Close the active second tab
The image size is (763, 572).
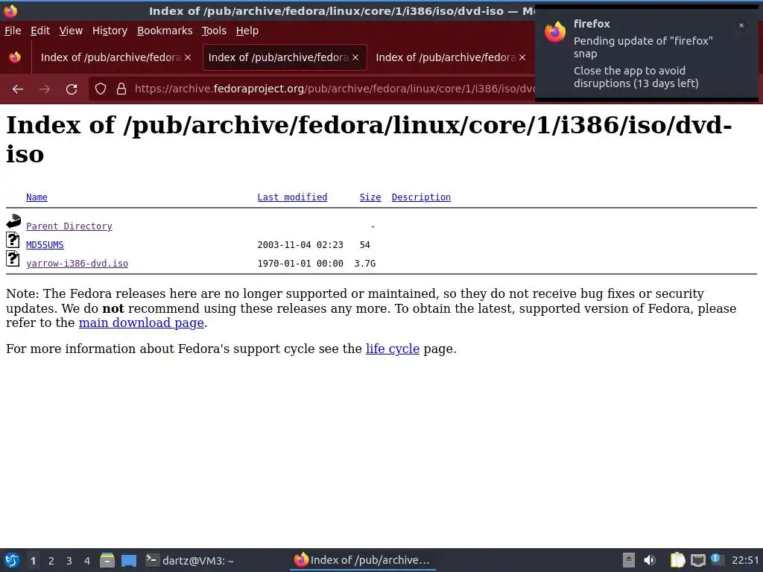(355, 57)
